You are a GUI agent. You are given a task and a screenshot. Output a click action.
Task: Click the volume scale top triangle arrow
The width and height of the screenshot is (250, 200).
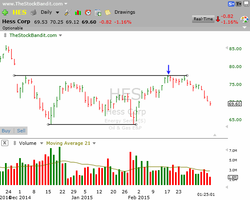coord(227,150)
